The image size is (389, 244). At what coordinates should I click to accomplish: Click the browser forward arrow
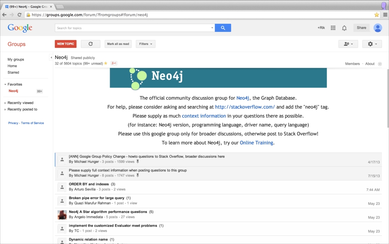(12, 15)
